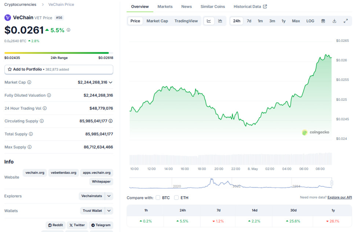The height and width of the screenshot is (232, 361).
Task: Click the #56 rank badge
Action: tap(59, 18)
